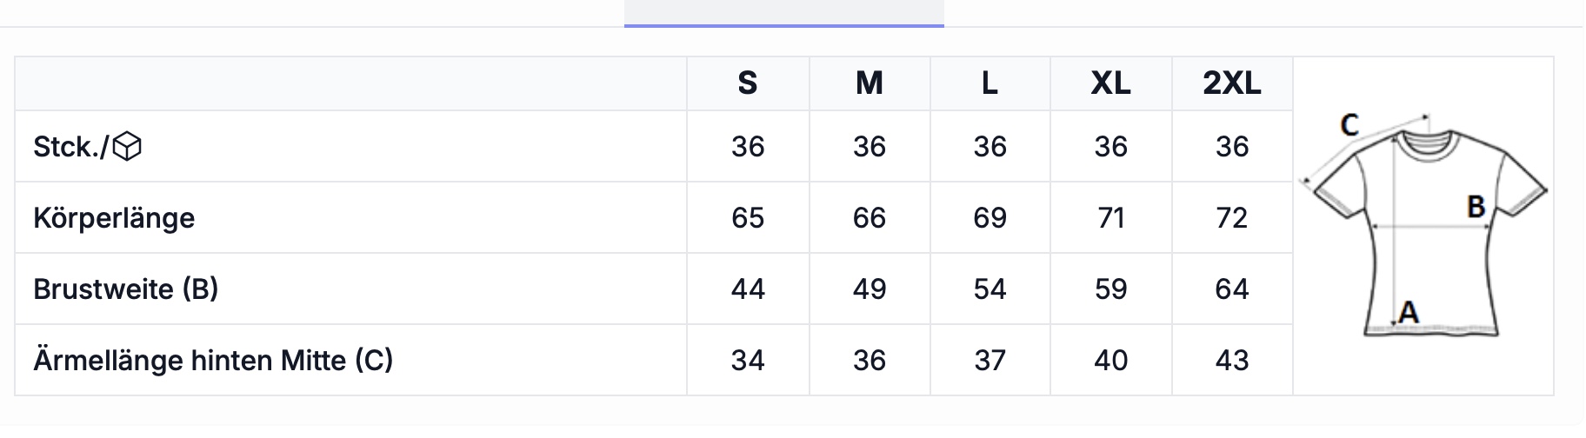Click Körperlänge value 65 for size S
The image size is (1586, 438).
(748, 218)
